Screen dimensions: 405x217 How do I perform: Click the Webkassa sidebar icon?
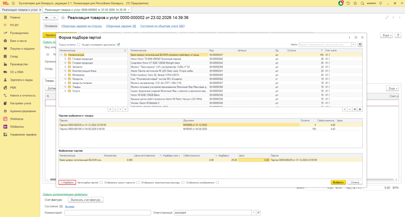point(5,119)
